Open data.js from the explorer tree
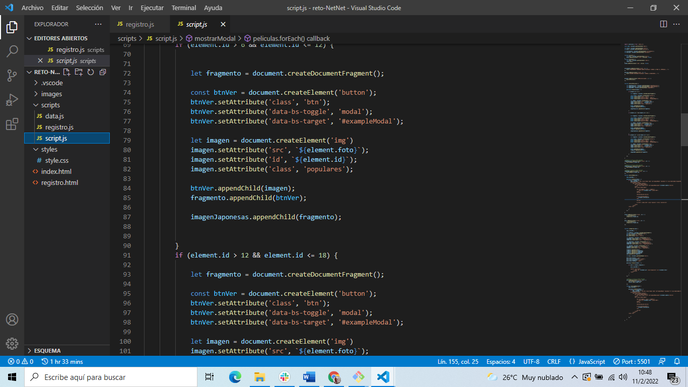The width and height of the screenshot is (688, 387). coord(66,116)
